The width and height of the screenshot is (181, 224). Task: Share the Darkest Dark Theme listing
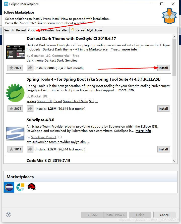(30, 68)
